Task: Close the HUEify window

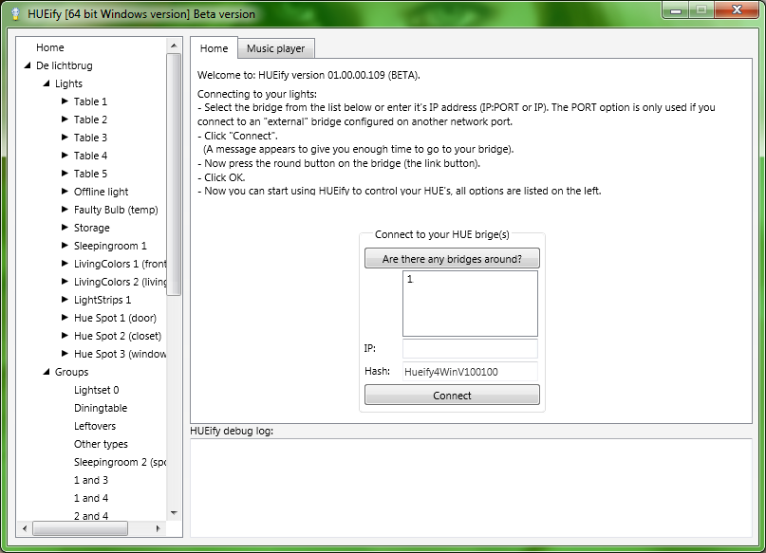Action: pos(738,10)
